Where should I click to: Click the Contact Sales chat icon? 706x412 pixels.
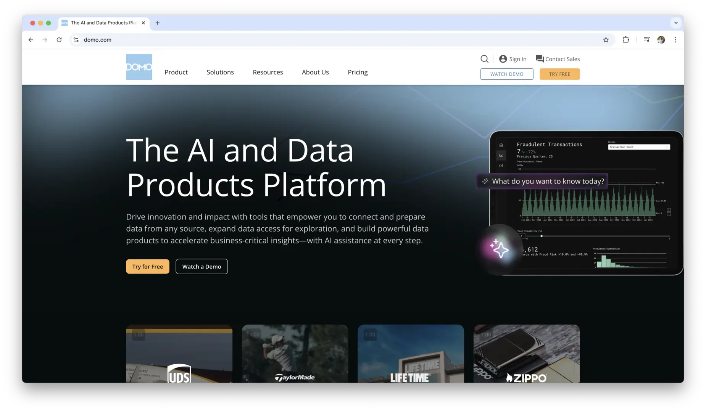tap(540, 59)
